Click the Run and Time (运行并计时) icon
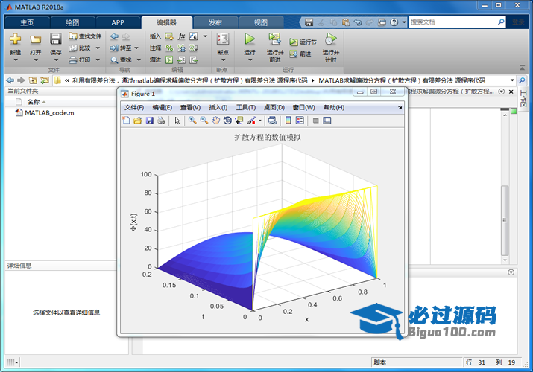 coord(329,40)
